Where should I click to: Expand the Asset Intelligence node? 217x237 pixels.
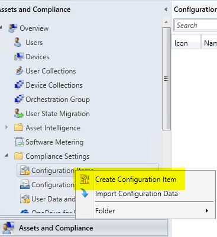tap(7, 127)
